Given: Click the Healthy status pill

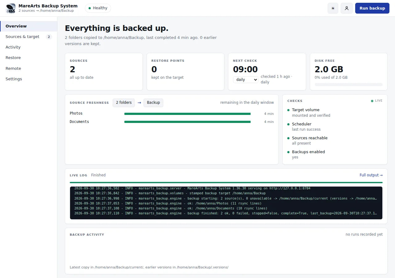Looking at the screenshot, I should coord(98,8).
